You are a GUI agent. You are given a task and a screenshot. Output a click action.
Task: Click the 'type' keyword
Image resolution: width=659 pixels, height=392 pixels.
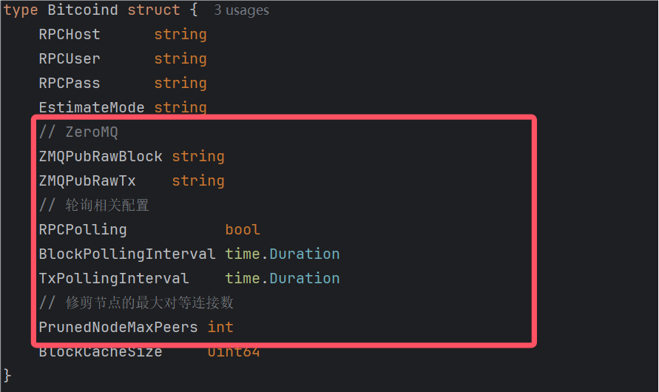(21, 10)
